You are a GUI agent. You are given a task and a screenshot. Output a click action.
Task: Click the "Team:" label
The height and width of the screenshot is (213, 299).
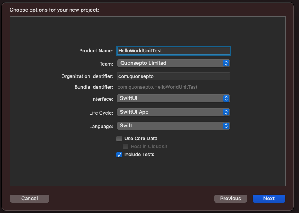[x=106, y=64]
